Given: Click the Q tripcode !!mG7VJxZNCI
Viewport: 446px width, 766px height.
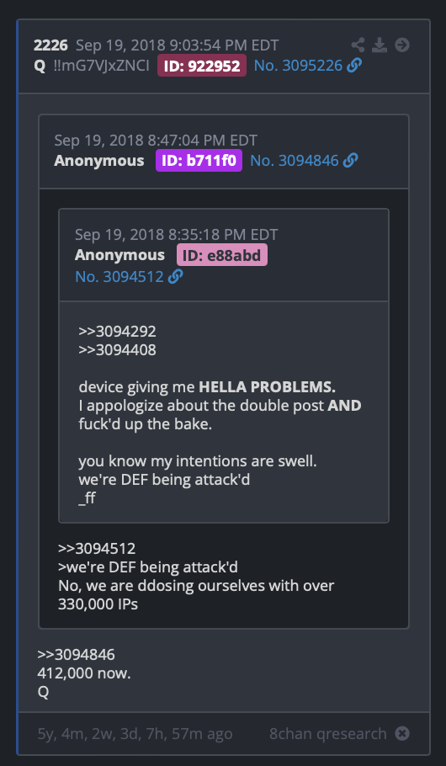Looking at the screenshot, I should (102, 66).
